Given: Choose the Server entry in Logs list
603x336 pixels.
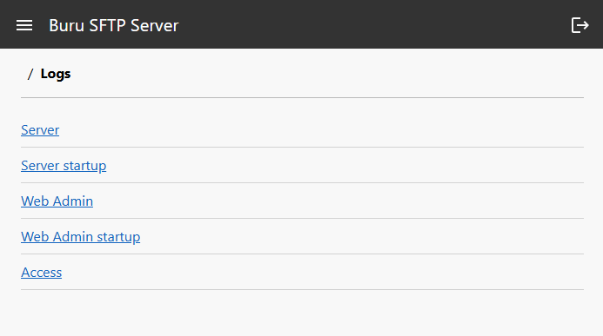Looking at the screenshot, I should click(x=40, y=129).
